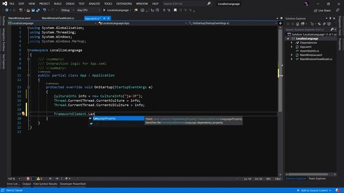Expand MainWindowViewModel.cs in Solution Explorer

[291, 59]
